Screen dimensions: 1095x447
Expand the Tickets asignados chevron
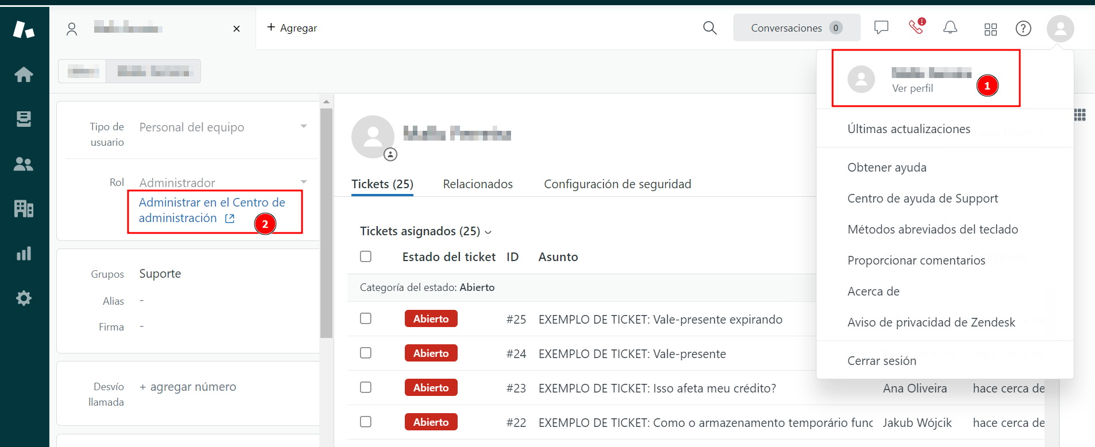(x=489, y=232)
